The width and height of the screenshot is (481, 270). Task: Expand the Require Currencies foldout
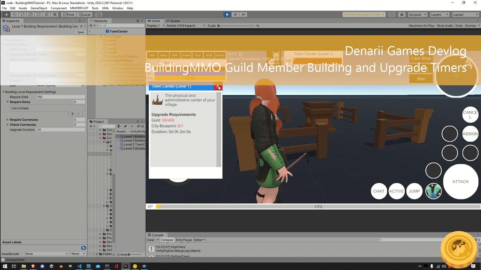click(x=8, y=120)
